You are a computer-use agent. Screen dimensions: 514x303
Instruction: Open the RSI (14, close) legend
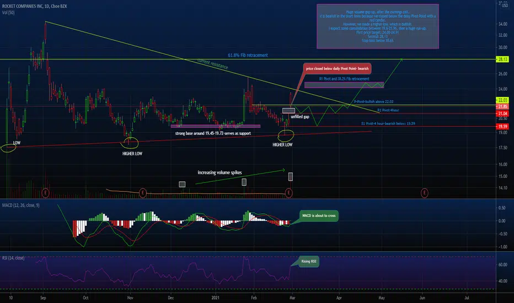coord(13,258)
